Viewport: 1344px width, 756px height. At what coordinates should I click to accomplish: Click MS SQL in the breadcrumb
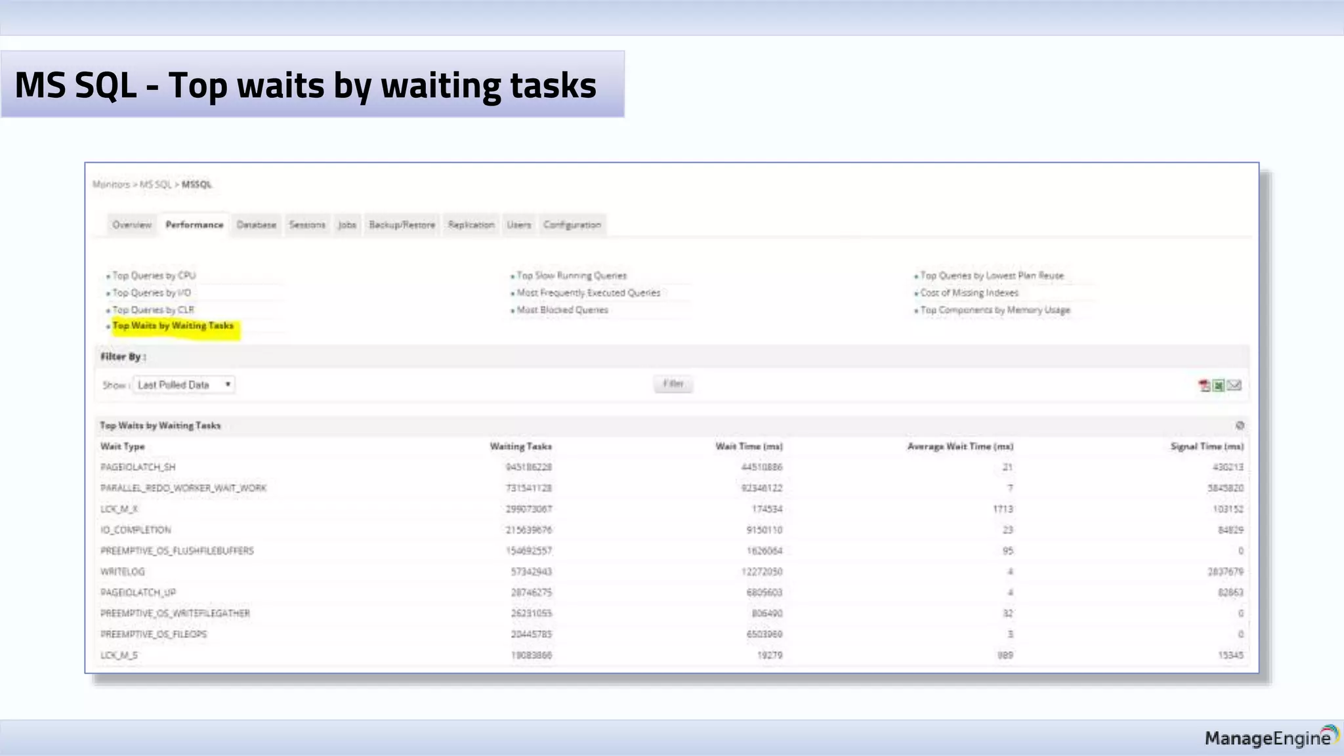pyautogui.click(x=156, y=184)
